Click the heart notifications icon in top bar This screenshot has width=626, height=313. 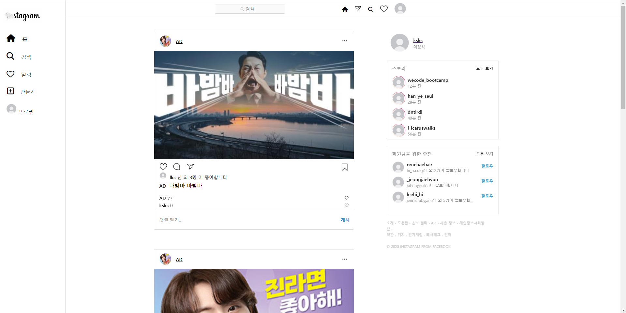click(384, 9)
